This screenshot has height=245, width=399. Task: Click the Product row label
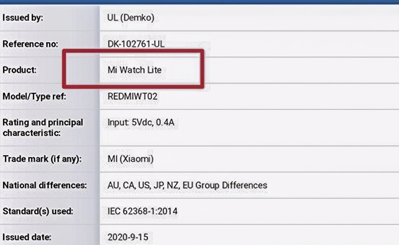19,70
